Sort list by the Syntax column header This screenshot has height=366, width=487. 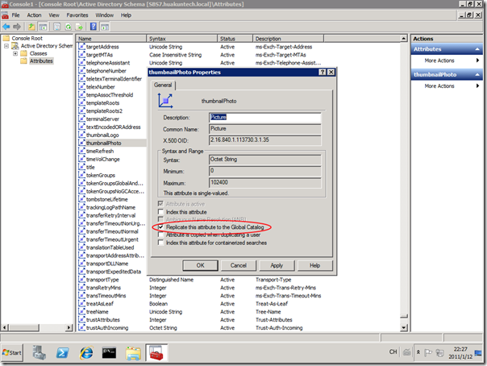[181, 39]
